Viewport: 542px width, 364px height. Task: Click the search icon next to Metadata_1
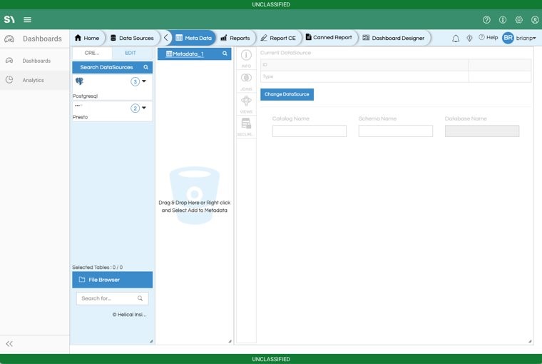(225, 54)
